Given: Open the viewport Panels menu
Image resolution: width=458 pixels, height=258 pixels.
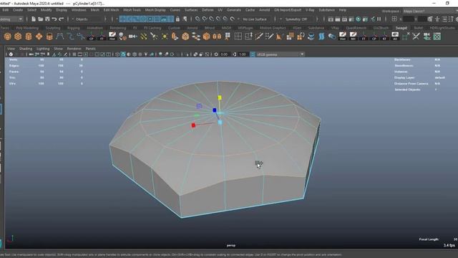Looking at the screenshot, I should [91, 49].
